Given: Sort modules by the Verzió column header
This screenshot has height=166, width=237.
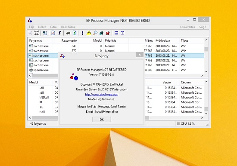Looking at the screenshot, I should (167, 82).
